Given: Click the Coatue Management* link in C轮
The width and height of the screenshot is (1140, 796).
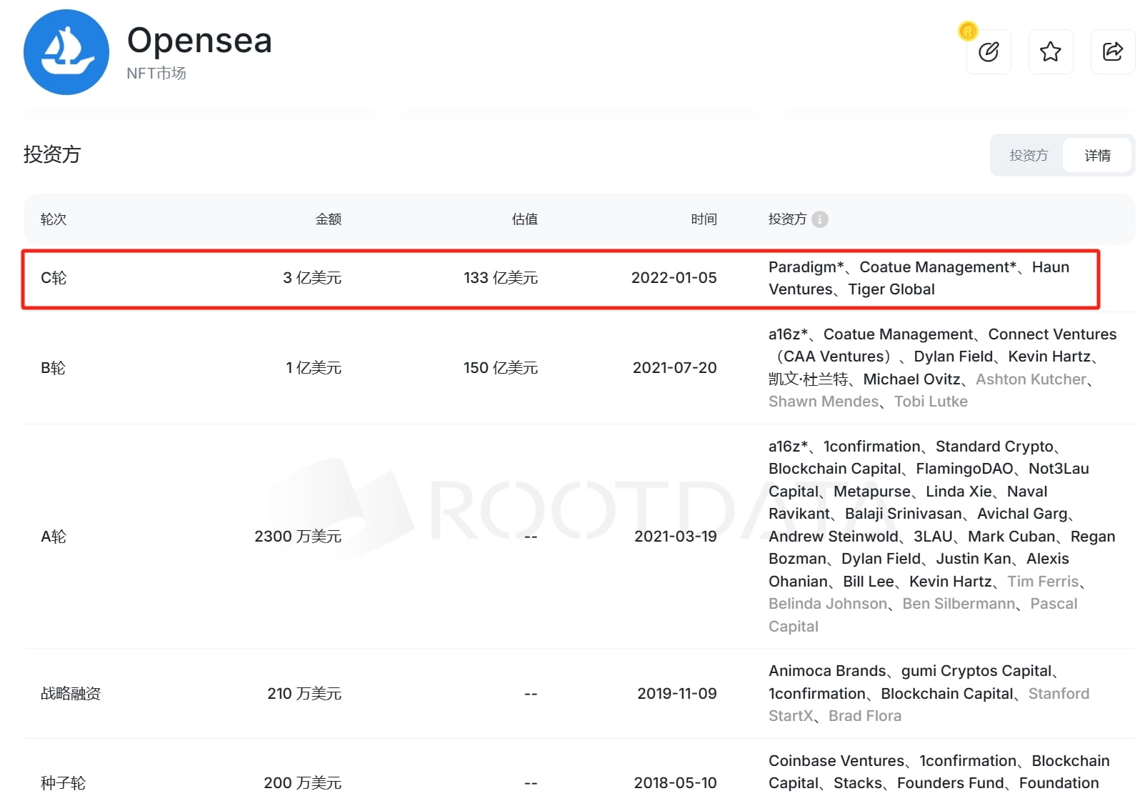Looking at the screenshot, I should (x=938, y=267).
